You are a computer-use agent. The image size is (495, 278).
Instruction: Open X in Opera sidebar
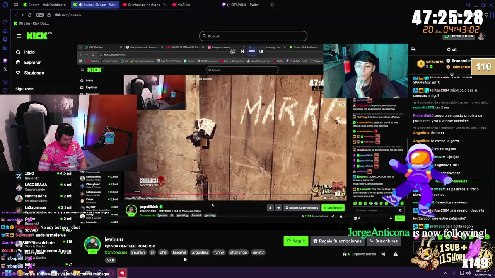(x=5, y=69)
